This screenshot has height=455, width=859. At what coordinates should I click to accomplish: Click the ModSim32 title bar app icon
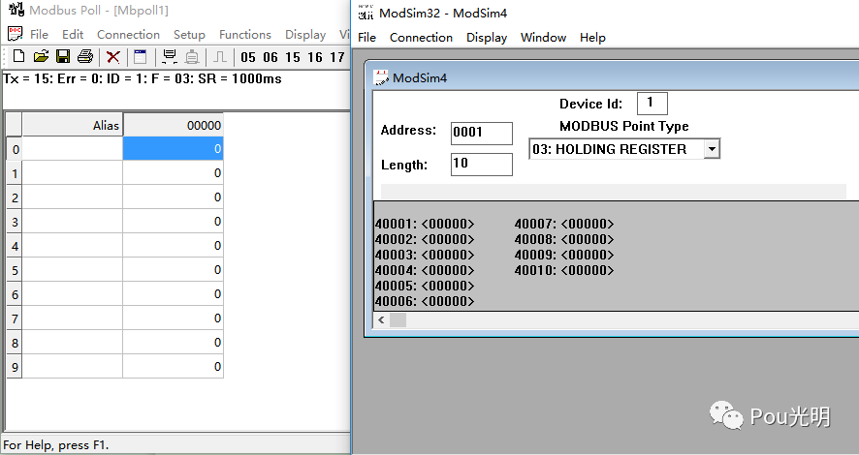coord(366,12)
